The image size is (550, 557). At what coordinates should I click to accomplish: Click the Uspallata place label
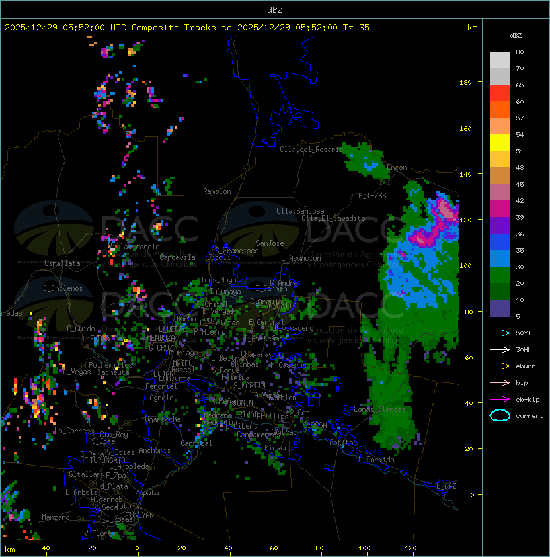(x=62, y=263)
